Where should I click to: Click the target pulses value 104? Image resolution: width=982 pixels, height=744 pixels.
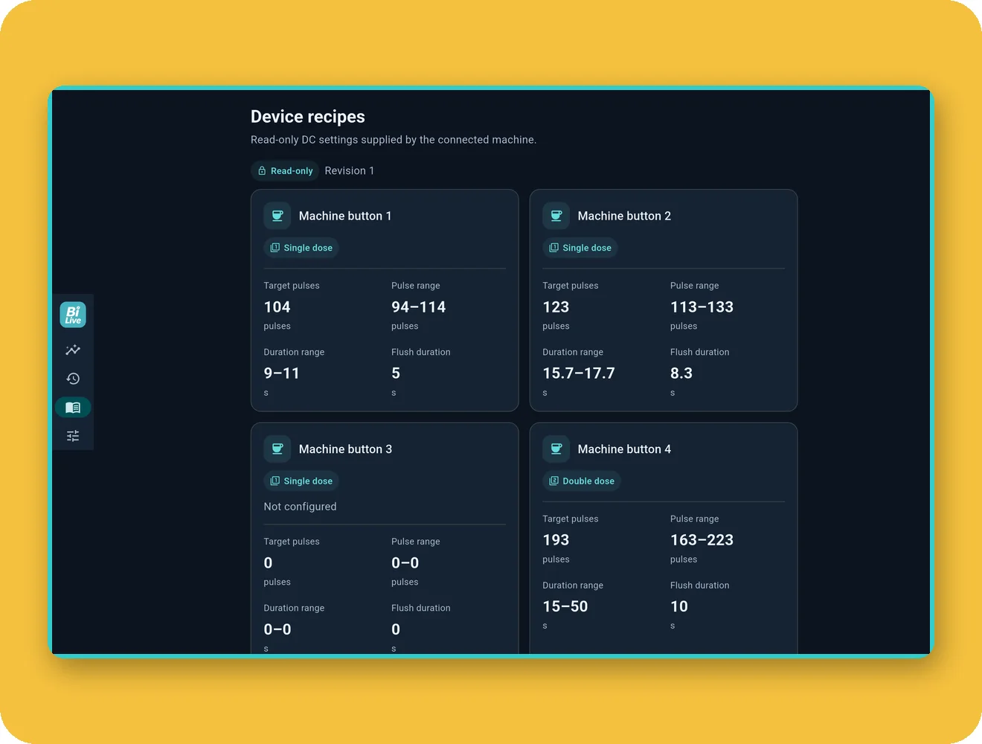coord(277,307)
